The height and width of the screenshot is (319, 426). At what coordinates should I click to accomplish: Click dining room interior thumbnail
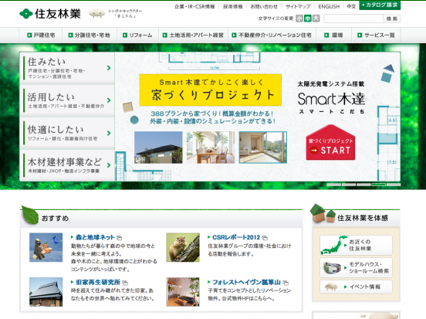tap(211, 147)
